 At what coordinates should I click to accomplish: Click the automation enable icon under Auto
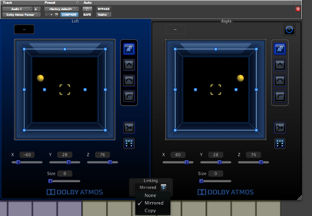pyautogui.click(x=87, y=9)
